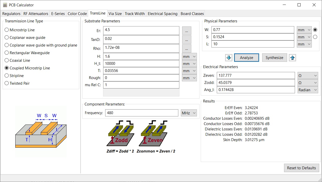Click the Analyze button
Screen dimensions: 322x182
(x=246, y=58)
